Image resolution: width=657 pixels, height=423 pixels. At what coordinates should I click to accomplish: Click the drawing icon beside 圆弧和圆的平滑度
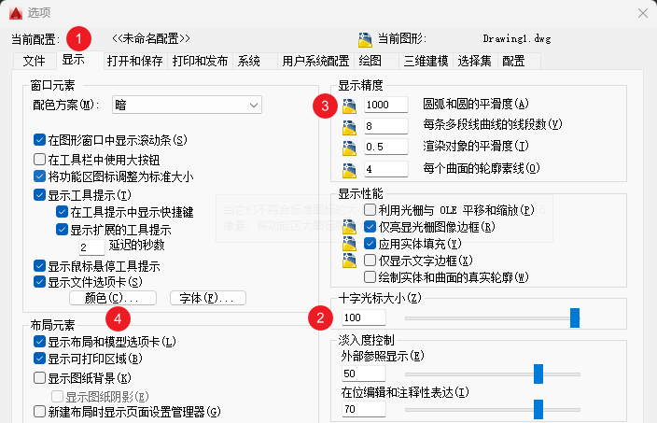click(x=350, y=105)
